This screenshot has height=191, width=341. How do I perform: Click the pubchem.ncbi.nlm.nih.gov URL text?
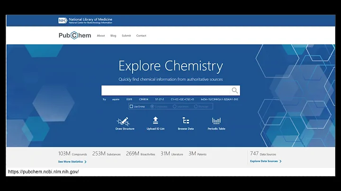[44, 172]
